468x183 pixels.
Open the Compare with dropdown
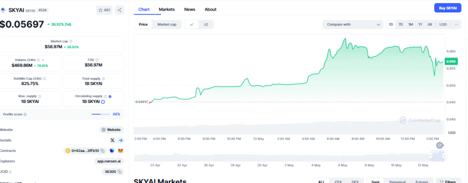[353, 25]
